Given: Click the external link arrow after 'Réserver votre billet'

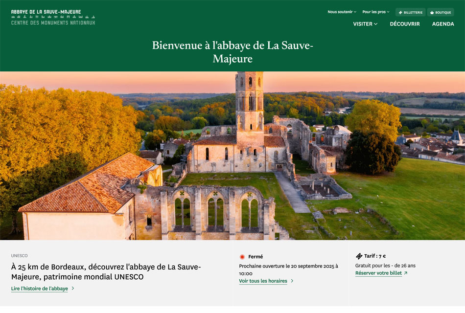Looking at the screenshot, I should (406, 273).
